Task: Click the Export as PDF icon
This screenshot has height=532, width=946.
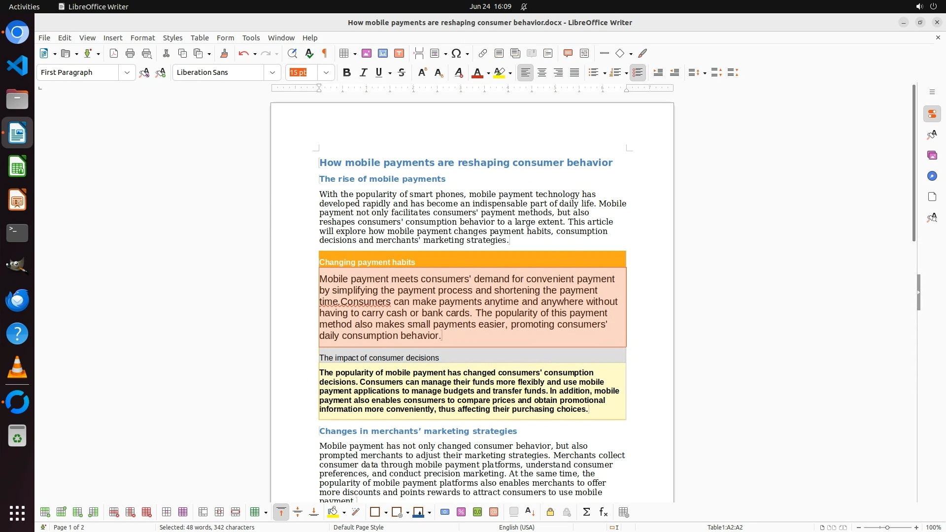Action: click(x=114, y=53)
